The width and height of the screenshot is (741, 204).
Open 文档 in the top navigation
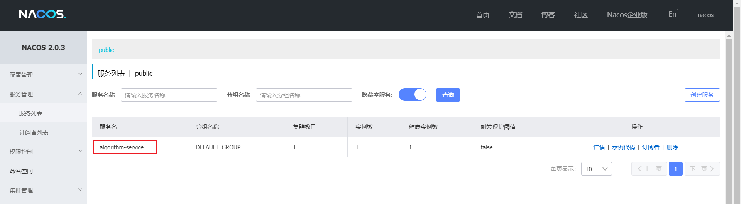[x=515, y=15]
